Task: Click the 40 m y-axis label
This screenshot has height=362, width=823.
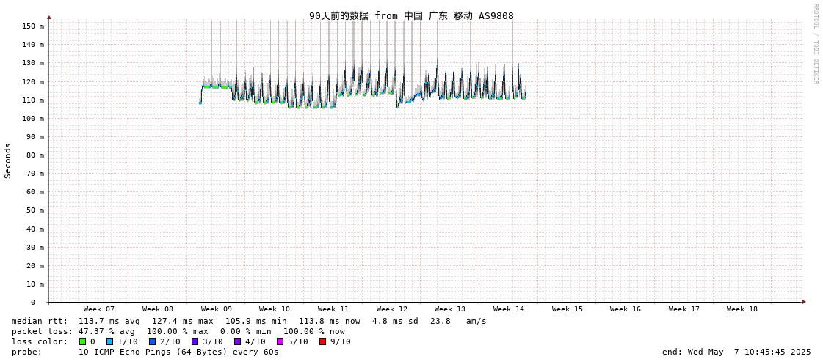Action: coord(36,229)
